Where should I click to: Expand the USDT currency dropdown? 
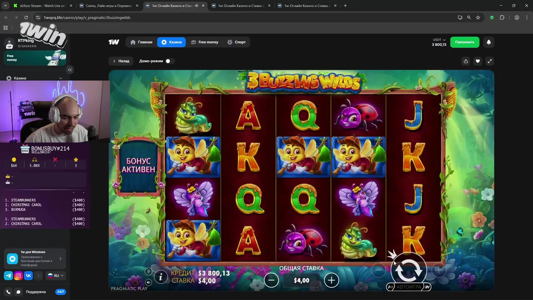coord(439,40)
